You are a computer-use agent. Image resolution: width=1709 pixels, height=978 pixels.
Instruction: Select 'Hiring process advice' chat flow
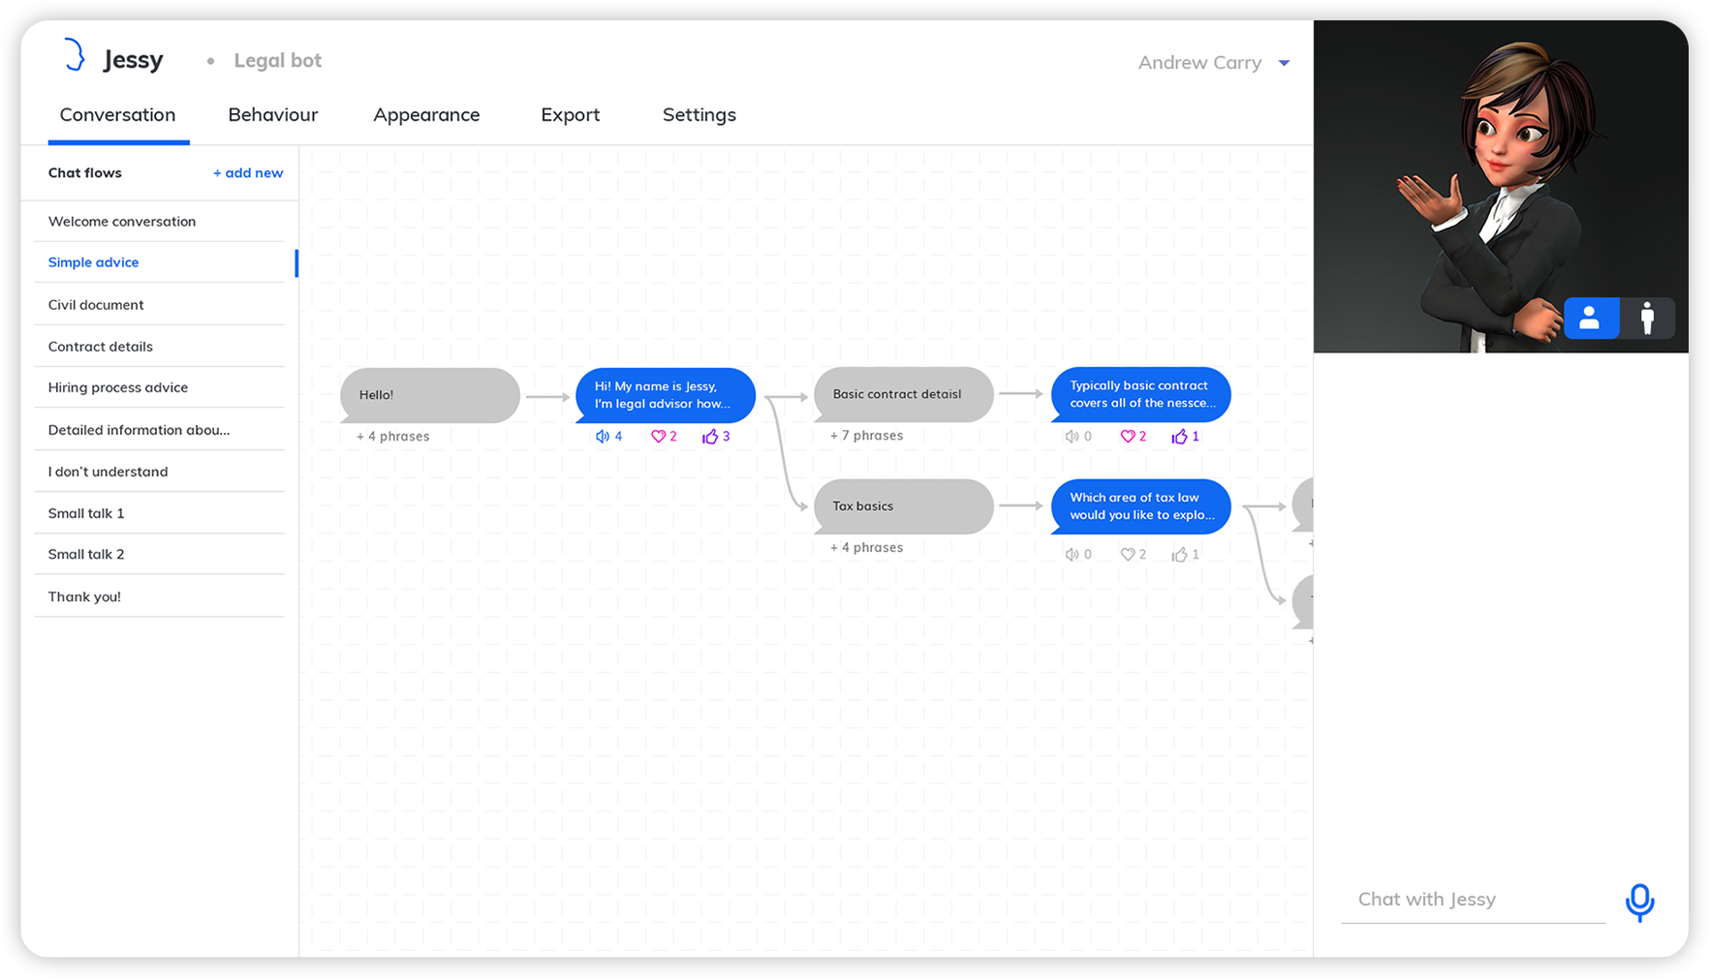point(118,387)
